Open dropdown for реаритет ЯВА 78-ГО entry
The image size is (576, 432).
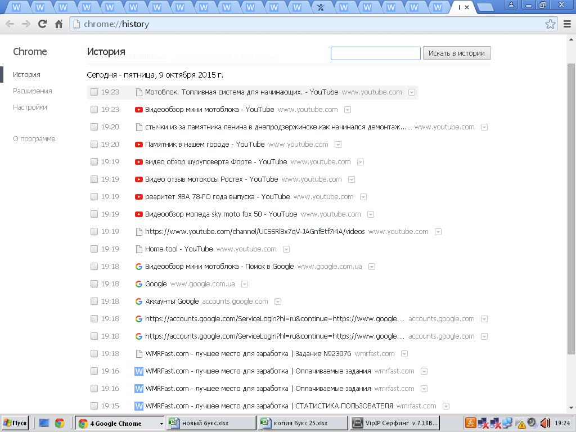[x=363, y=197]
